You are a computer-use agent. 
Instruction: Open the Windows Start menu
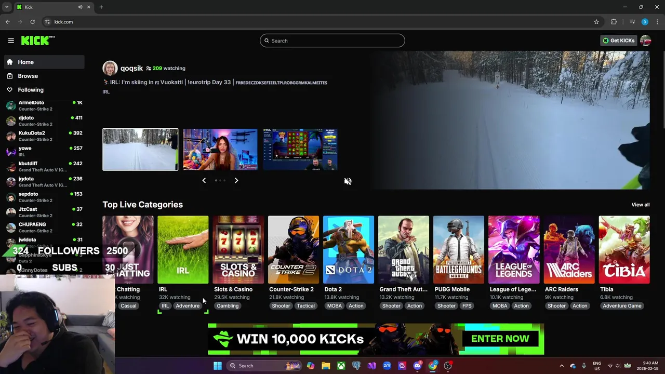tap(218, 366)
